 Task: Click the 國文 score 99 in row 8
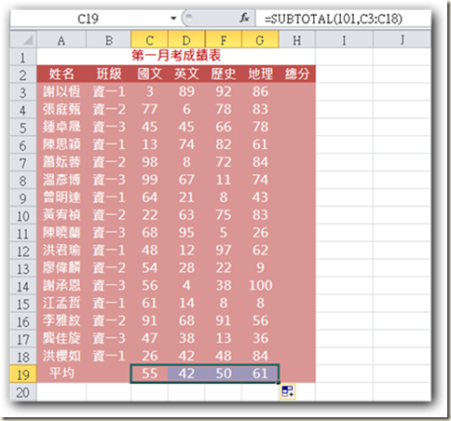[x=150, y=180]
